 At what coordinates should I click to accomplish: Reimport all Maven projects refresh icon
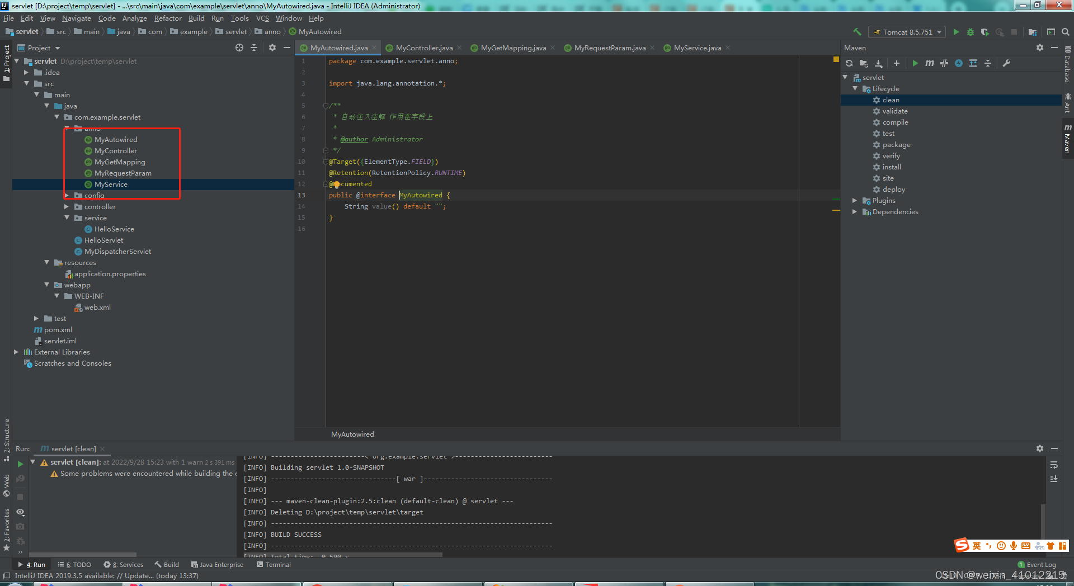click(x=849, y=63)
